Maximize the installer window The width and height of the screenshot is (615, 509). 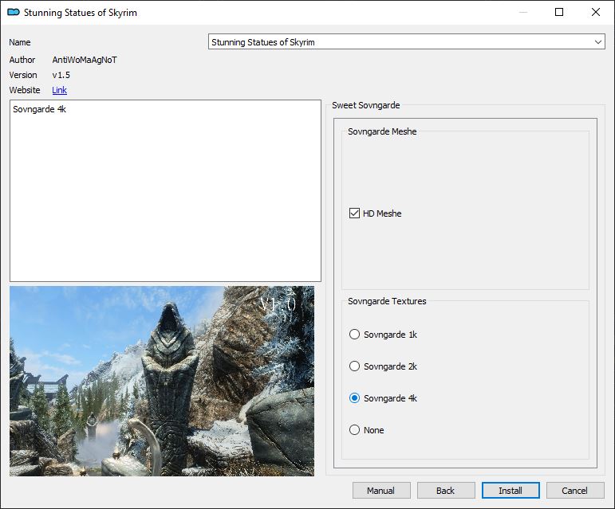[x=559, y=12]
